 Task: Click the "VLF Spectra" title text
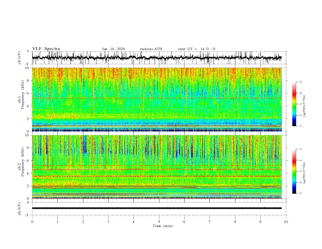tap(46, 49)
